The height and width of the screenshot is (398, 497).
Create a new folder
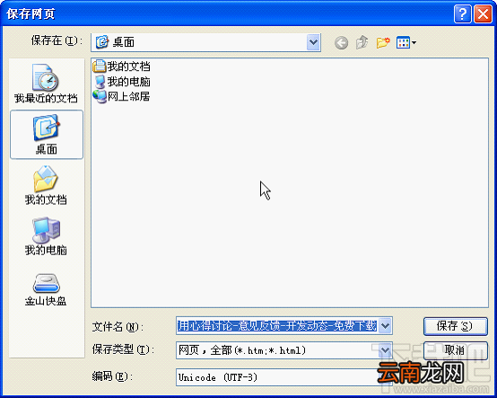tap(383, 42)
